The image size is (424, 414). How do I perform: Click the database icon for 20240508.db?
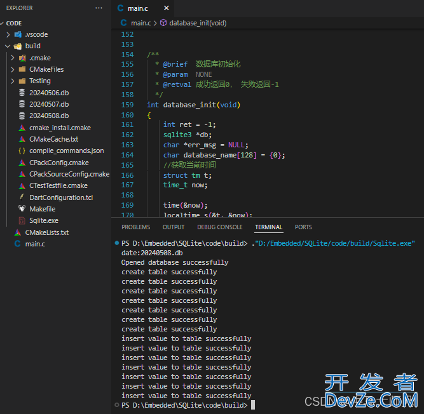click(22, 116)
